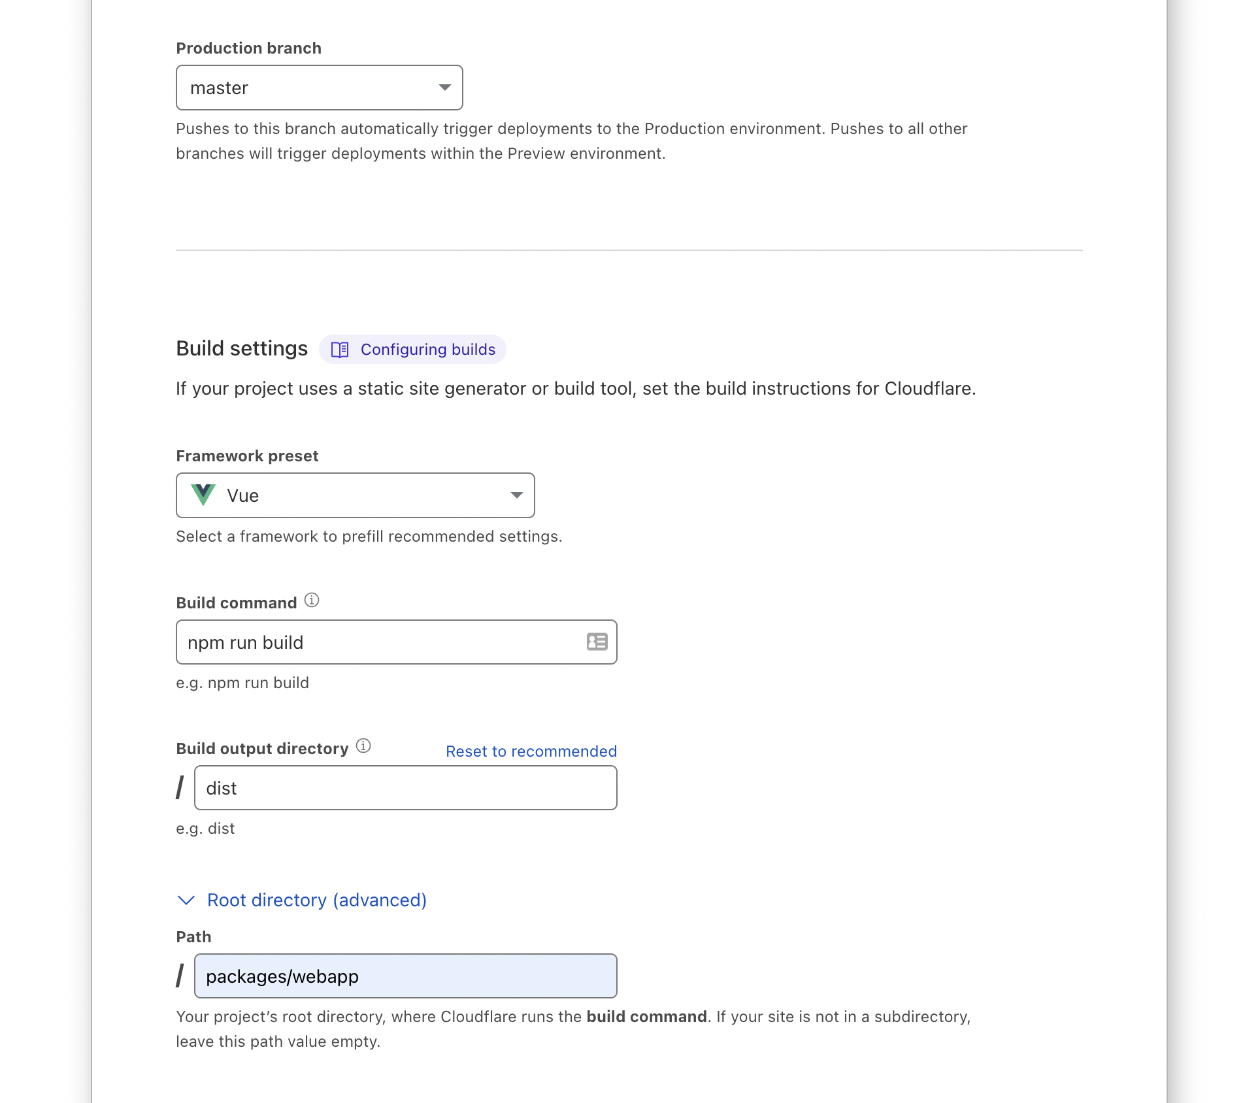Show info tooltip for Build command
1260x1103 pixels.
coord(312,600)
